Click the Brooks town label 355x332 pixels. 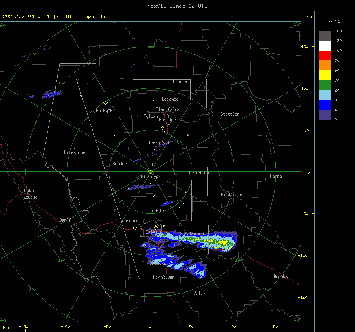tap(280, 276)
